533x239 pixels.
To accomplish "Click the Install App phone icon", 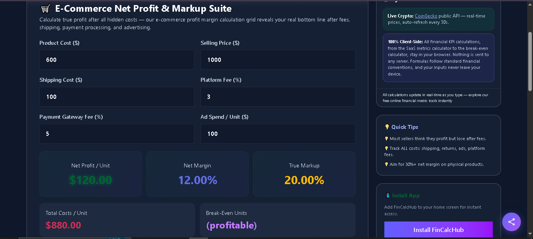I will 387,195.
